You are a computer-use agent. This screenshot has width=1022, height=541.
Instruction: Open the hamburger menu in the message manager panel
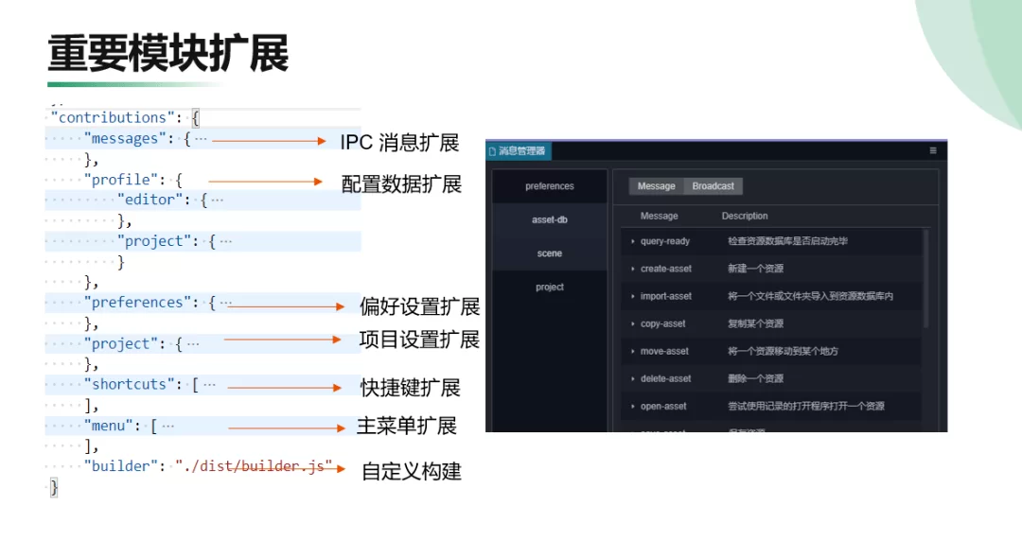(x=932, y=150)
